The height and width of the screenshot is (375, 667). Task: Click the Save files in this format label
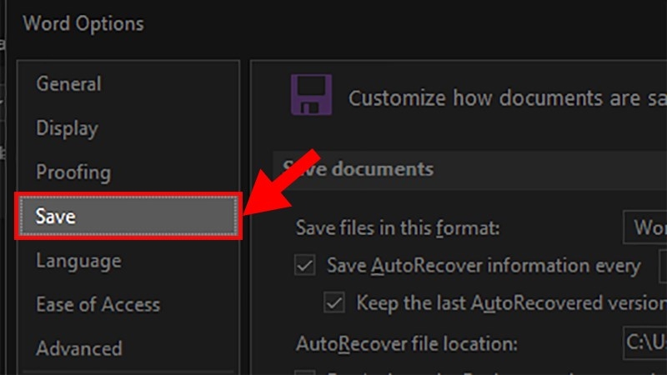pyautogui.click(x=397, y=227)
